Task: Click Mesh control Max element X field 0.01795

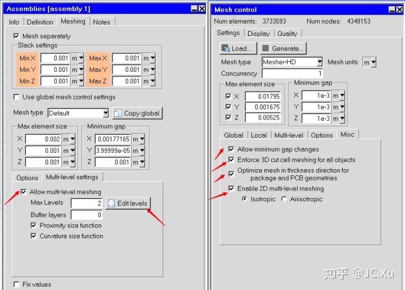Action: point(263,96)
